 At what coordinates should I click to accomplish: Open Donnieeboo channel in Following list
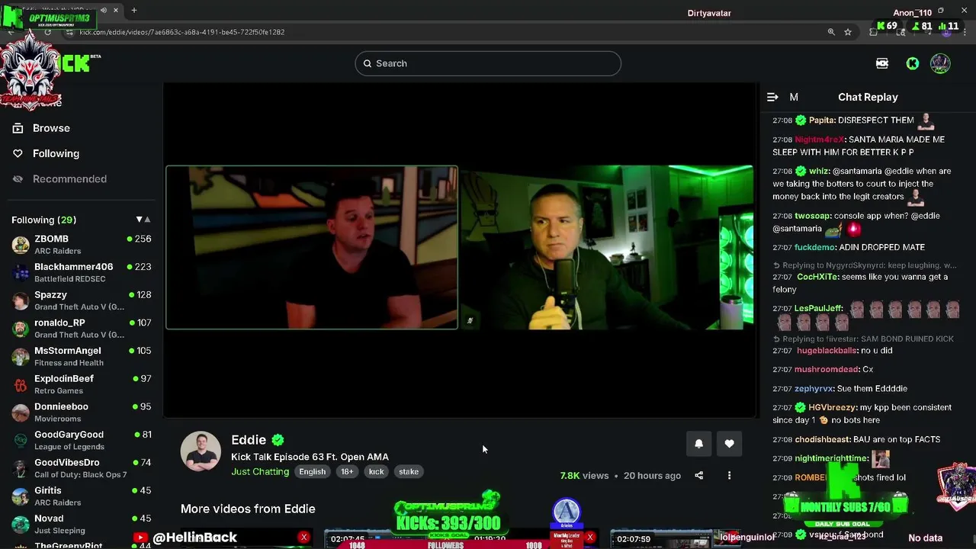click(61, 406)
